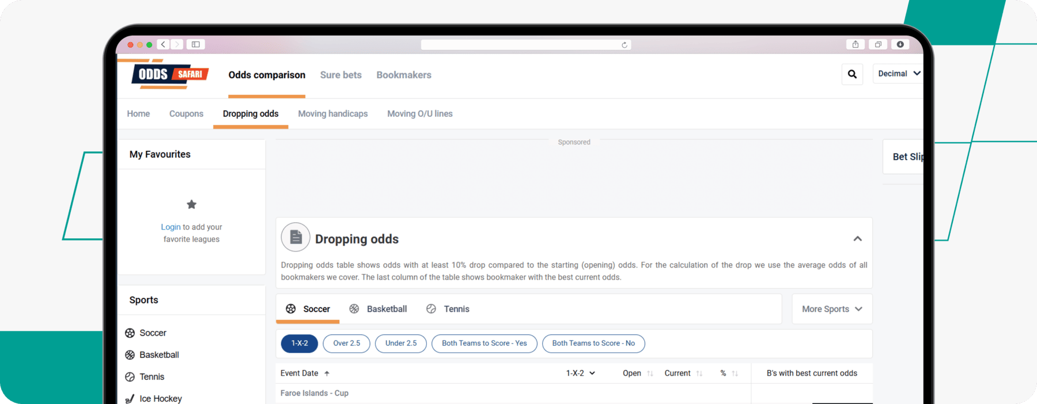Click the browser downloads icon

point(900,44)
